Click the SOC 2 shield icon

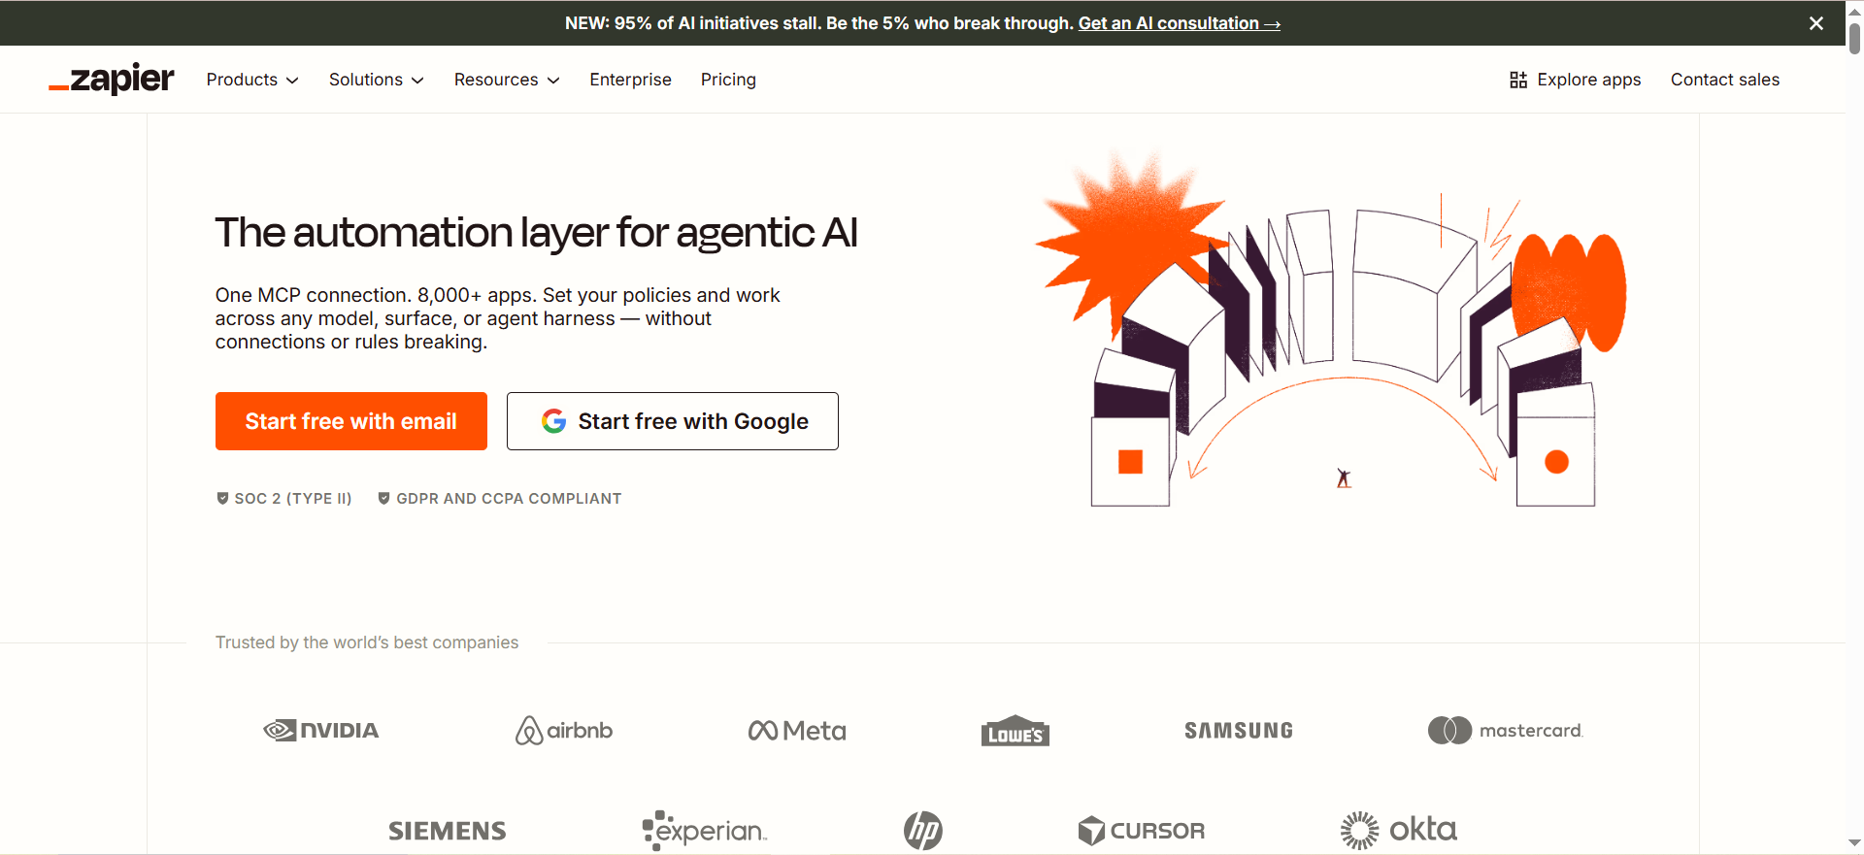pos(222,498)
